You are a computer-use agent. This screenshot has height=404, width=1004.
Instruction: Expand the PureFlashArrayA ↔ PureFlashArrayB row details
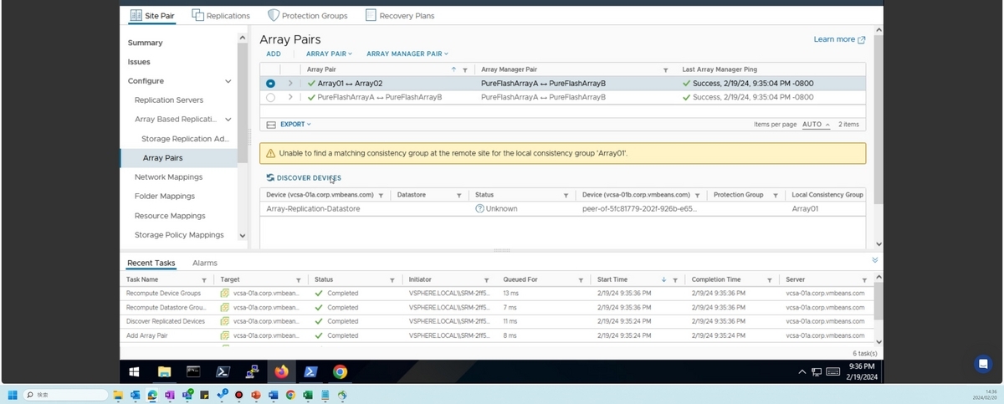pyautogui.click(x=290, y=97)
